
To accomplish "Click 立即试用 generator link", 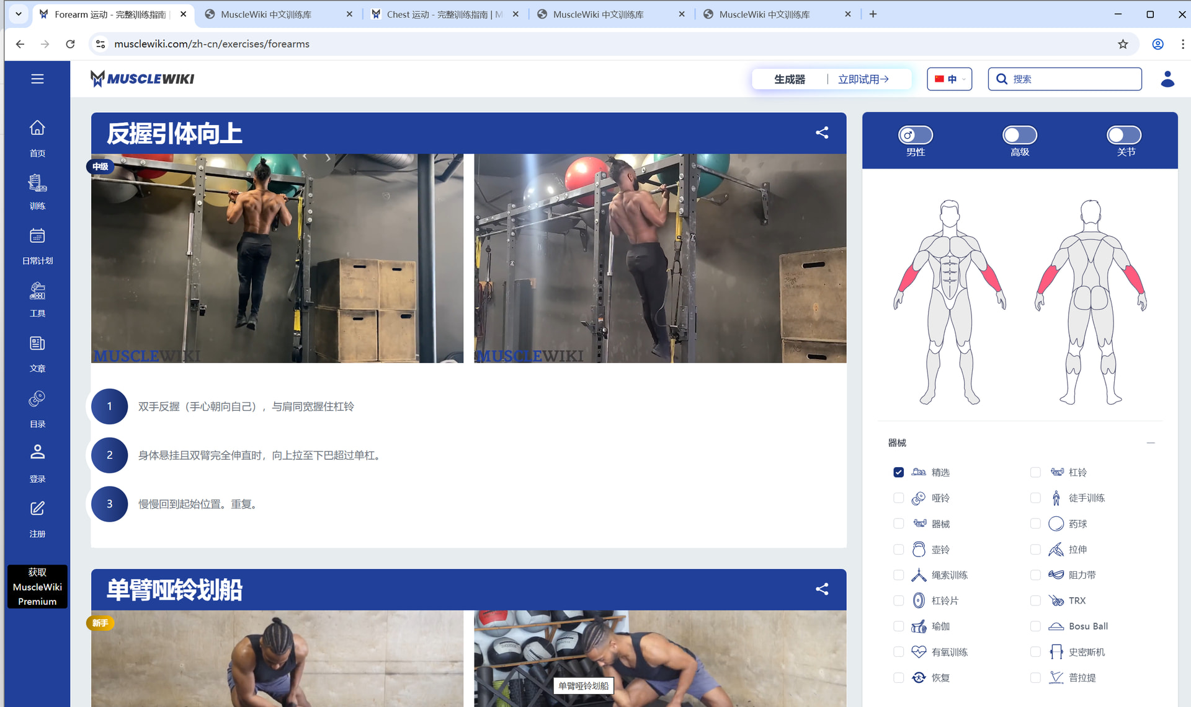I will [863, 79].
